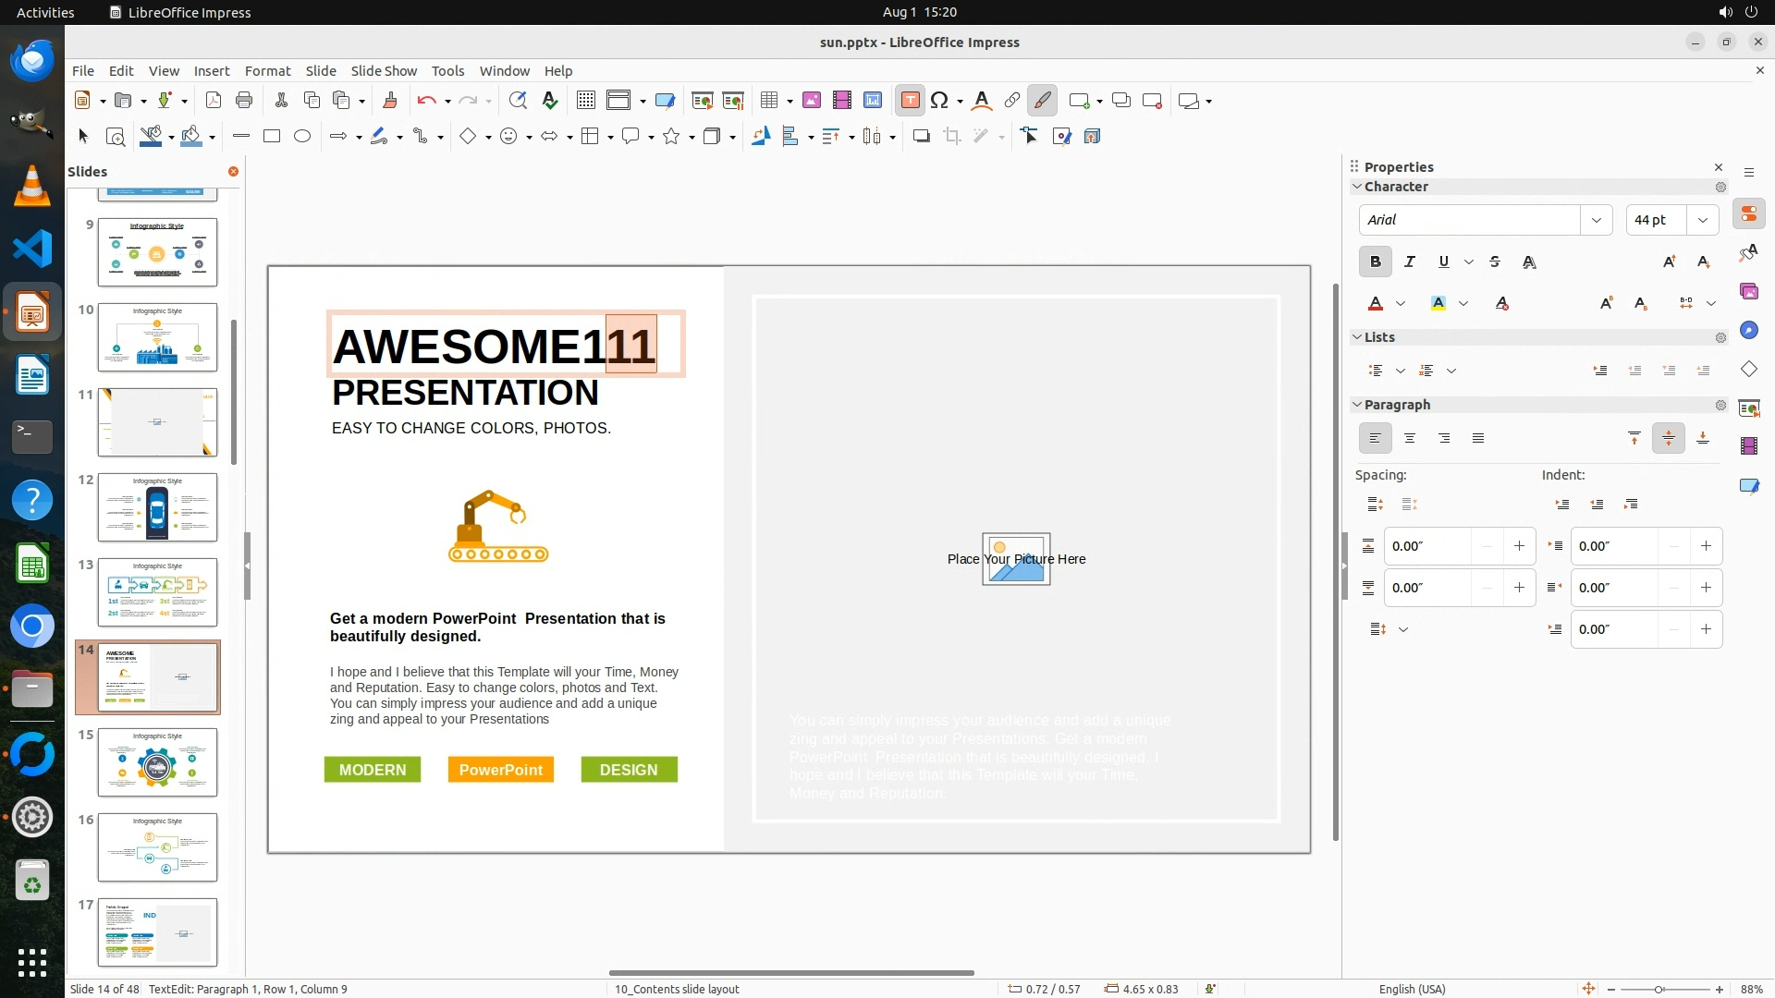Open the Arial font name dropdown

(x=1596, y=220)
